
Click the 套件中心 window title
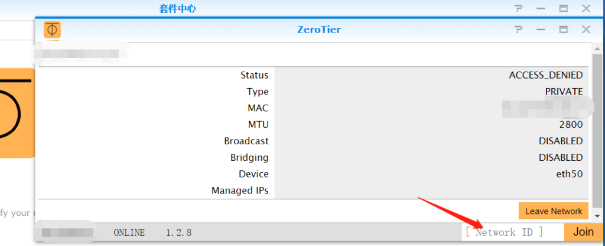click(177, 8)
